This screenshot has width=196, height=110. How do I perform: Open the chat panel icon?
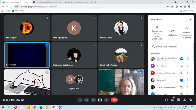point(178,100)
